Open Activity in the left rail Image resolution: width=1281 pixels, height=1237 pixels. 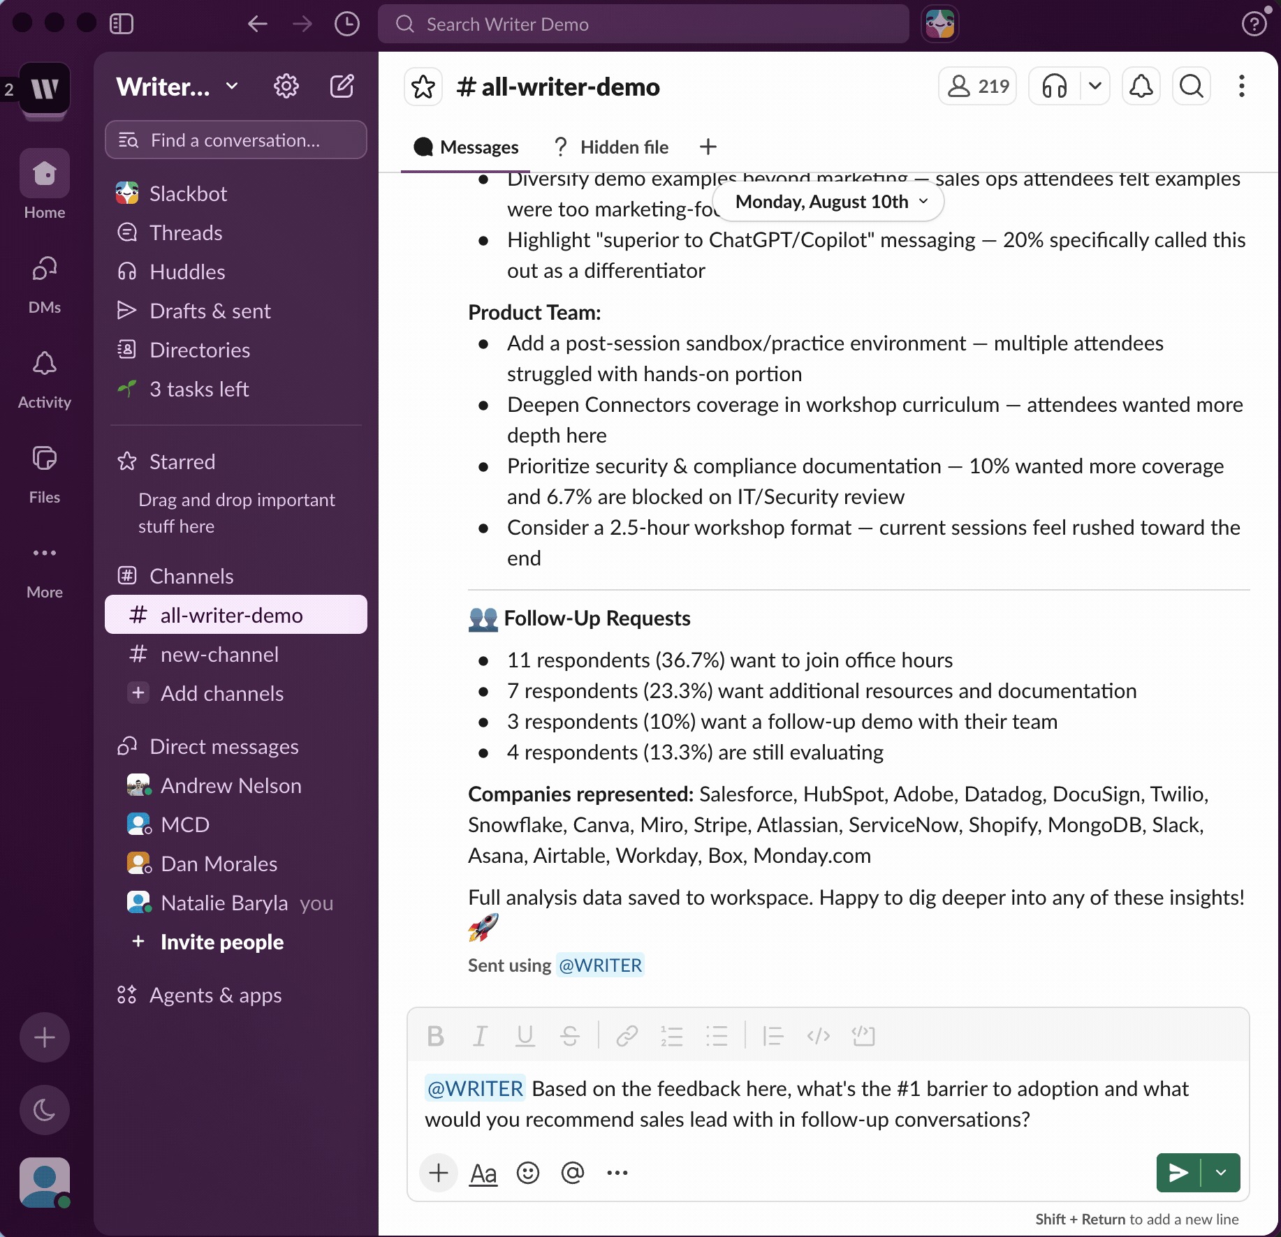(x=45, y=380)
